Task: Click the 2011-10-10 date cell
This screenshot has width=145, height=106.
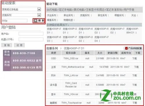Action: (x=114, y=103)
